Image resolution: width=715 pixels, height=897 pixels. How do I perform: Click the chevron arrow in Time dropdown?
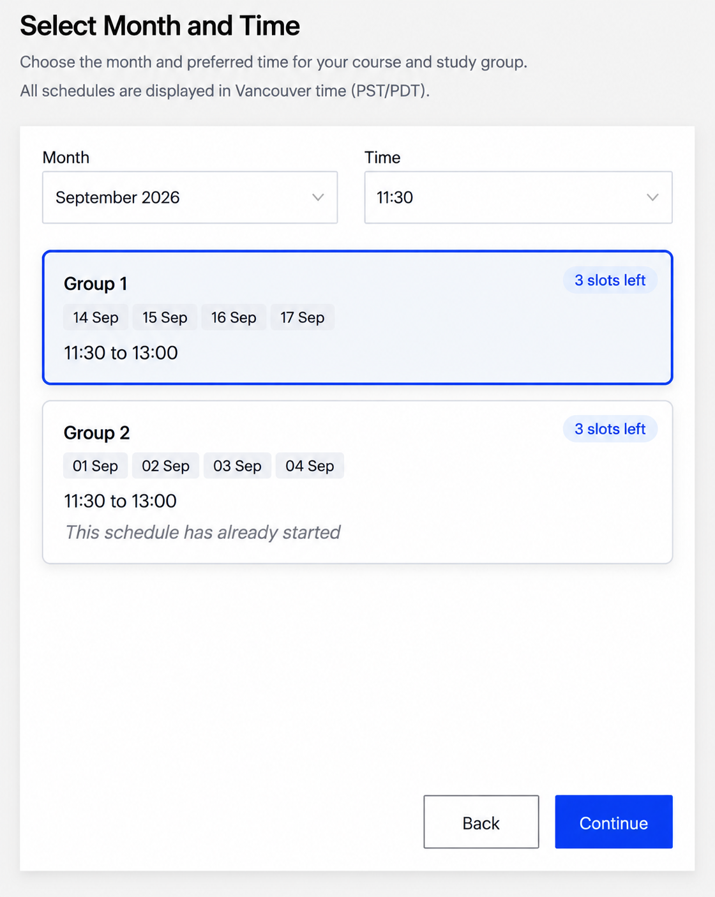(x=652, y=197)
